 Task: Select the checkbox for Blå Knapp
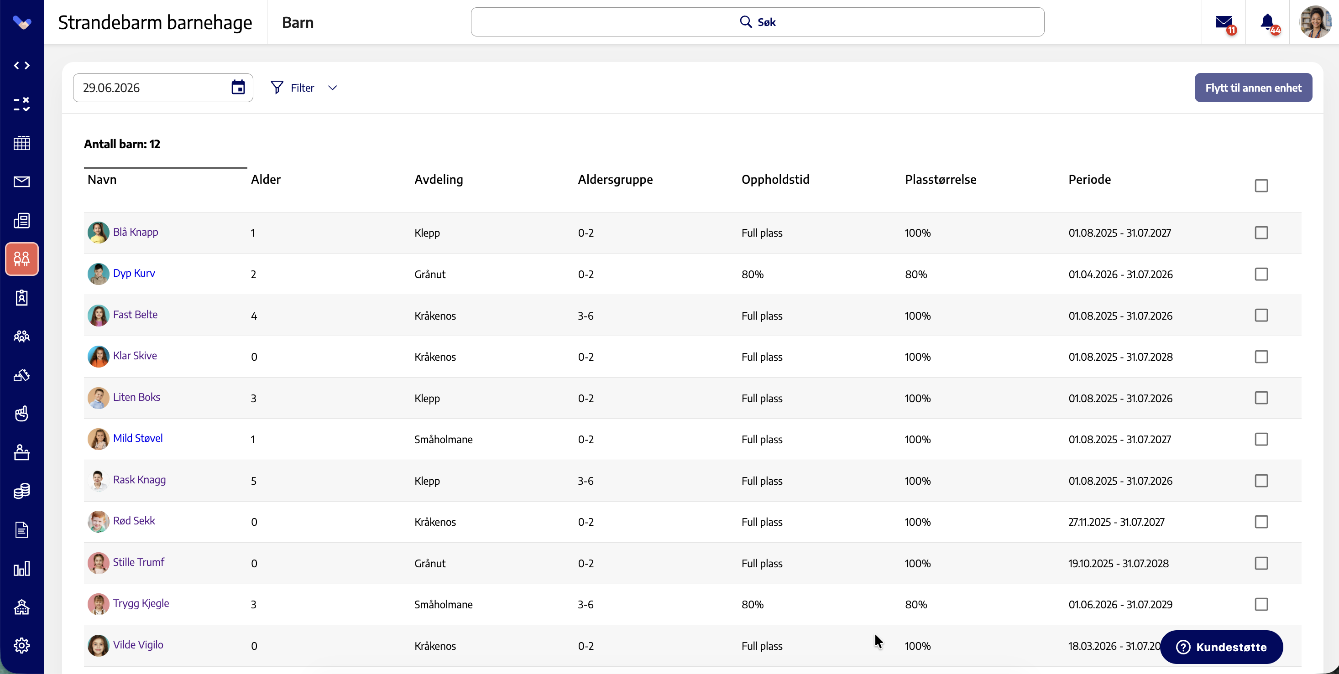1261,232
